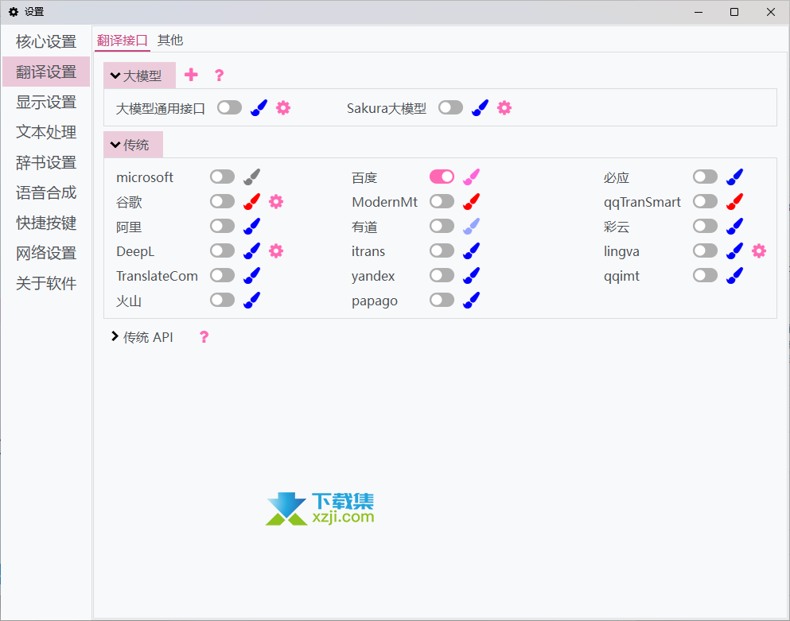Open gear settings for 谷歌

tap(276, 201)
